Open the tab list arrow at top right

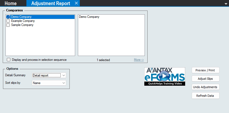point(225,4)
